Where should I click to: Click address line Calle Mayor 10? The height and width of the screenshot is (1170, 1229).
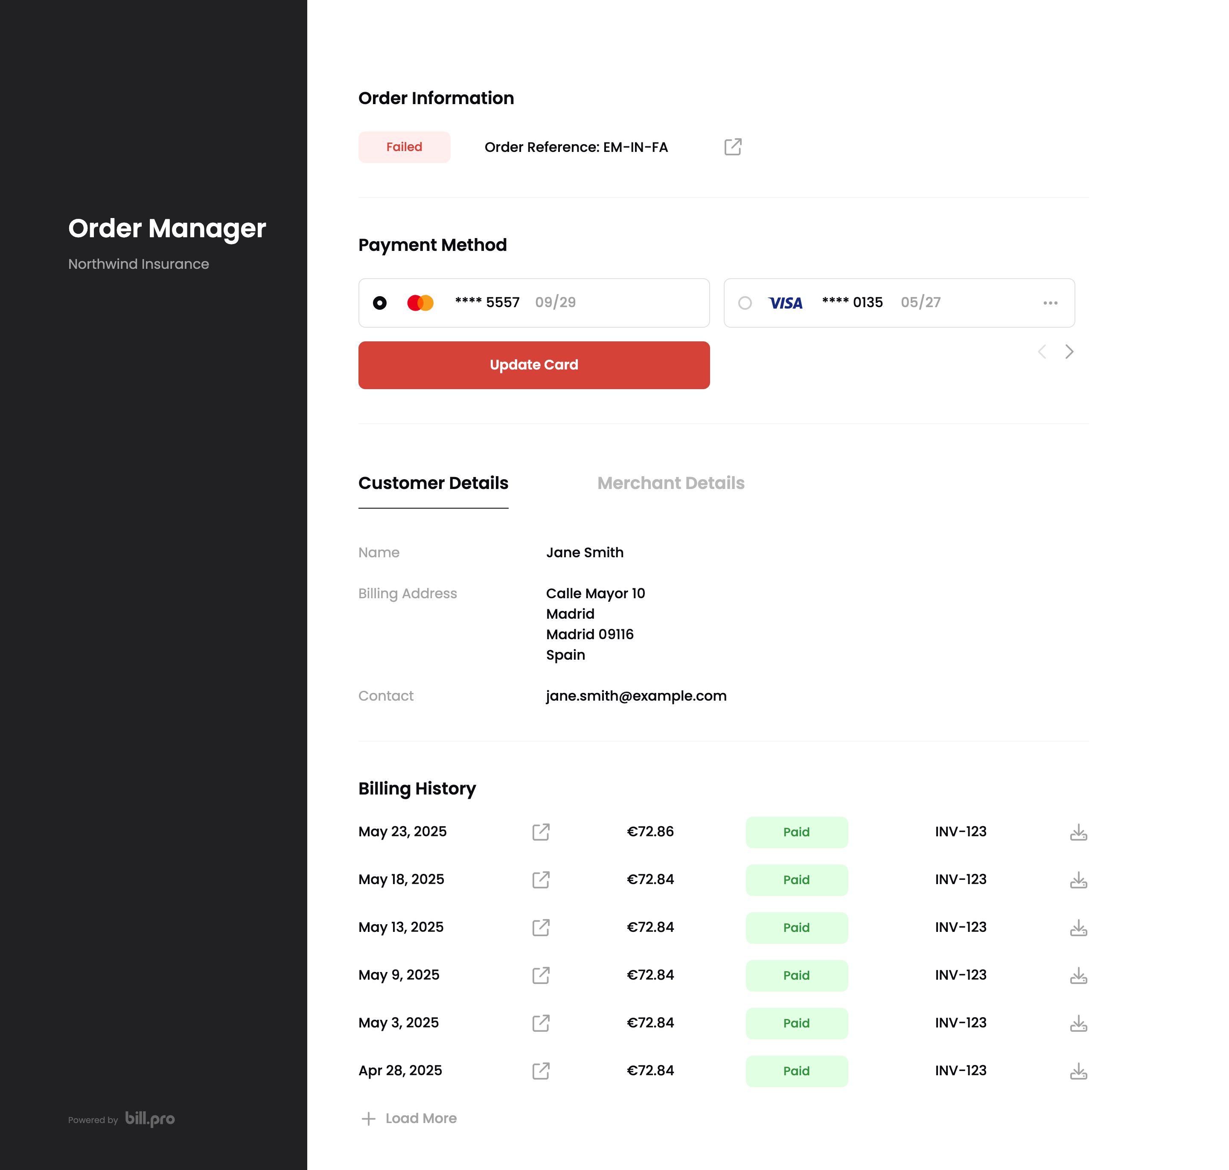596,593
